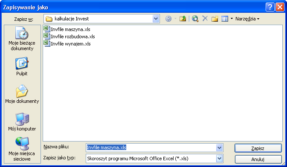Delete selected item with the X icon
The height and width of the screenshot is (167, 287).
[205, 19]
